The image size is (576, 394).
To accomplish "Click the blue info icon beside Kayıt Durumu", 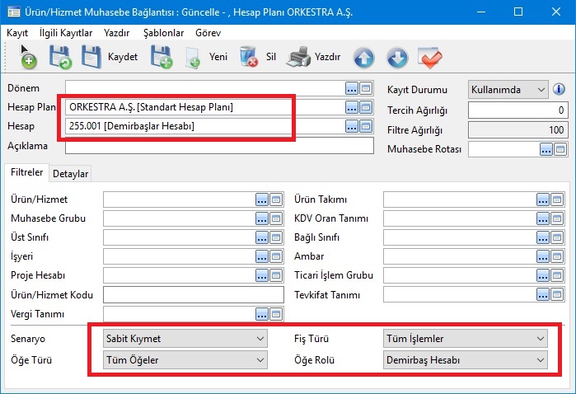I will [559, 89].
